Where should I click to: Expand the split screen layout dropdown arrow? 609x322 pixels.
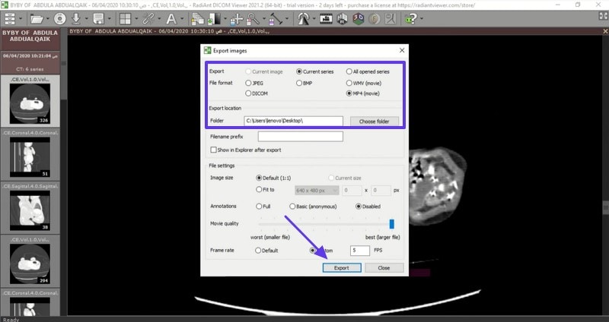[136, 18]
